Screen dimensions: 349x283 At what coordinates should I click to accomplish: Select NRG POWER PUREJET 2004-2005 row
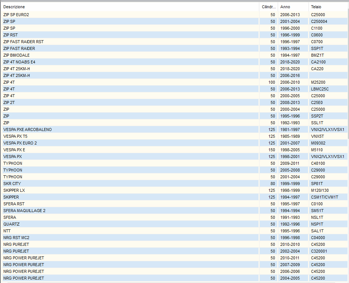(x=174, y=278)
